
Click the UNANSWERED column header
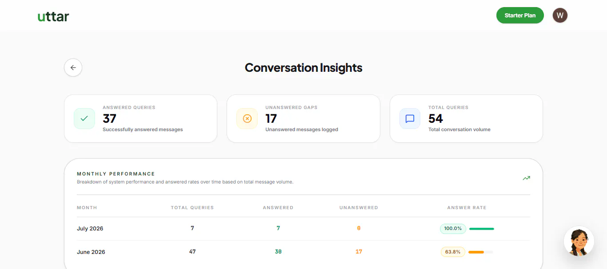pos(359,207)
